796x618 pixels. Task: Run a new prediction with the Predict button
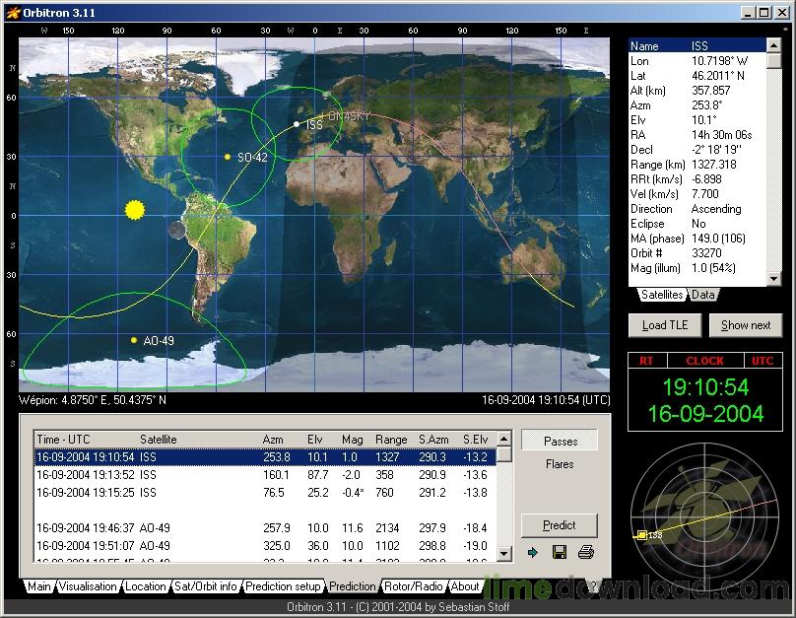click(559, 525)
